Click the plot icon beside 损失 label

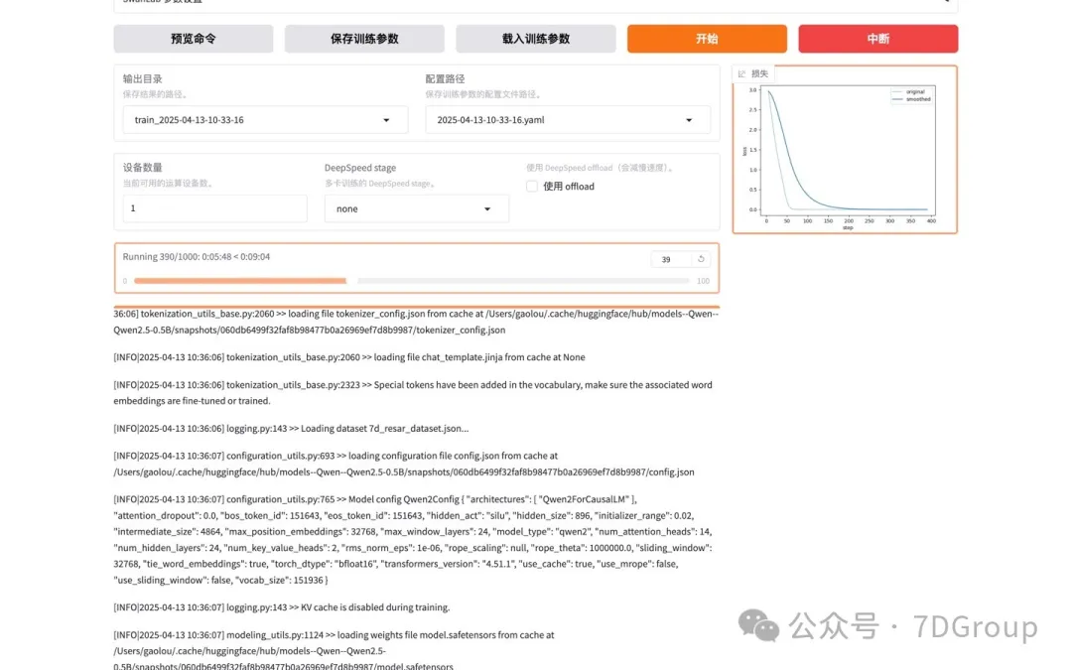[x=741, y=73]
